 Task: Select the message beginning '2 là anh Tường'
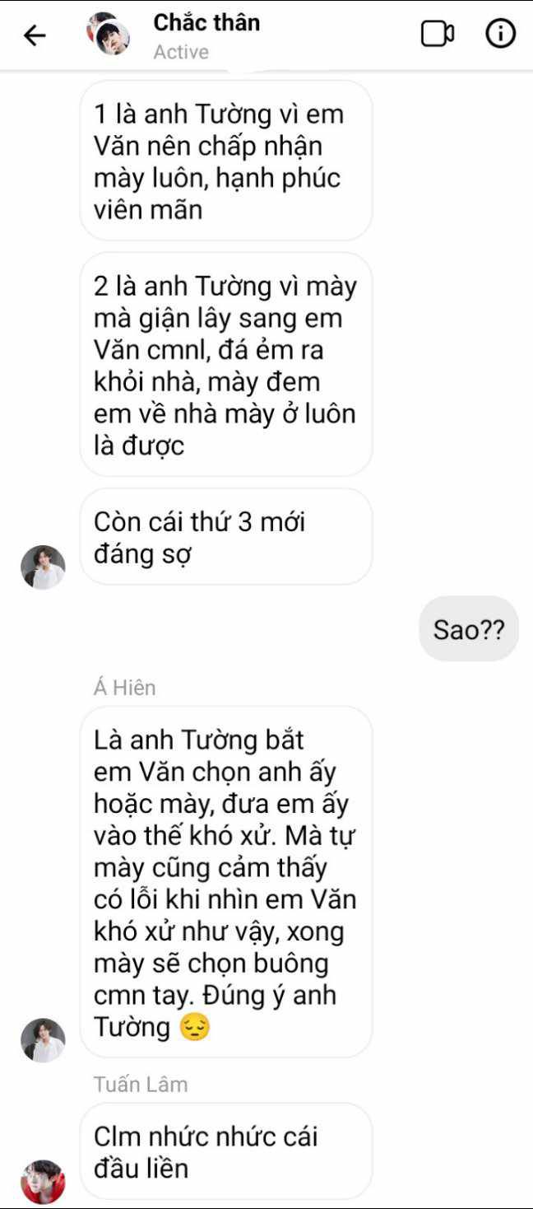tap(226, 365)
